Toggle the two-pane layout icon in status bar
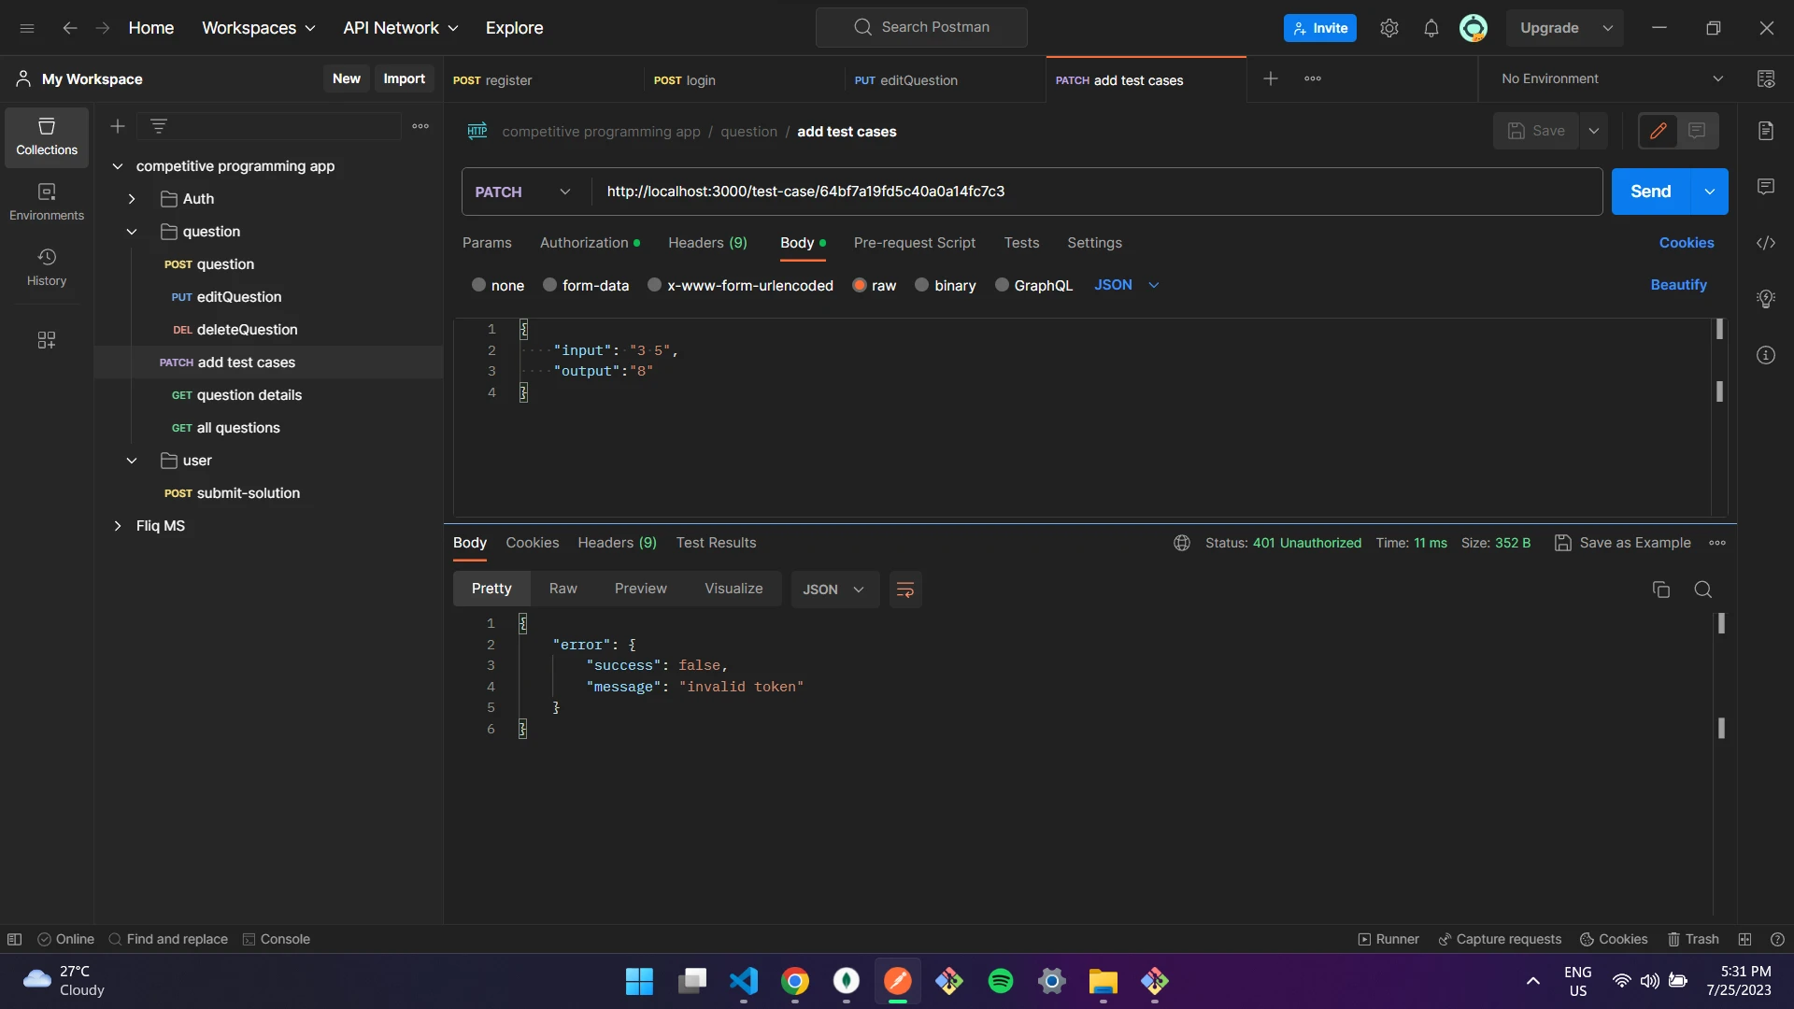The width and height of the screenshot is (1794, 1009). [x=1744, y=939]
